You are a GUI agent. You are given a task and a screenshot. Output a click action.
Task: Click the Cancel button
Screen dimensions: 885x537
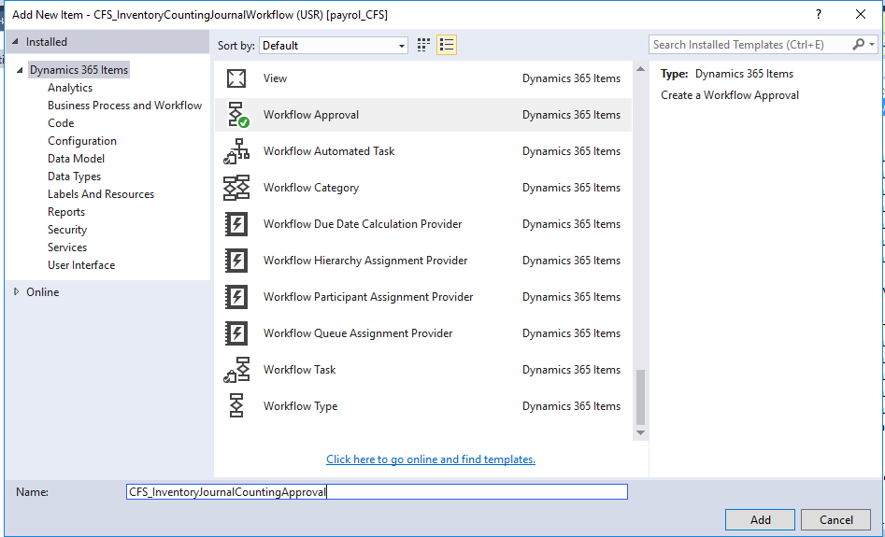[835, 520]
